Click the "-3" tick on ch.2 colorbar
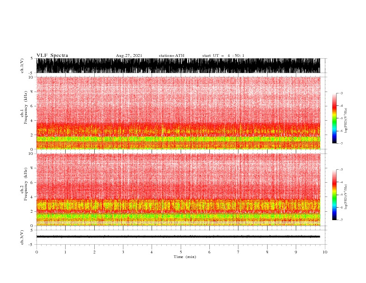366x283 pixels. pyautogui.click(x=341, y=170)
